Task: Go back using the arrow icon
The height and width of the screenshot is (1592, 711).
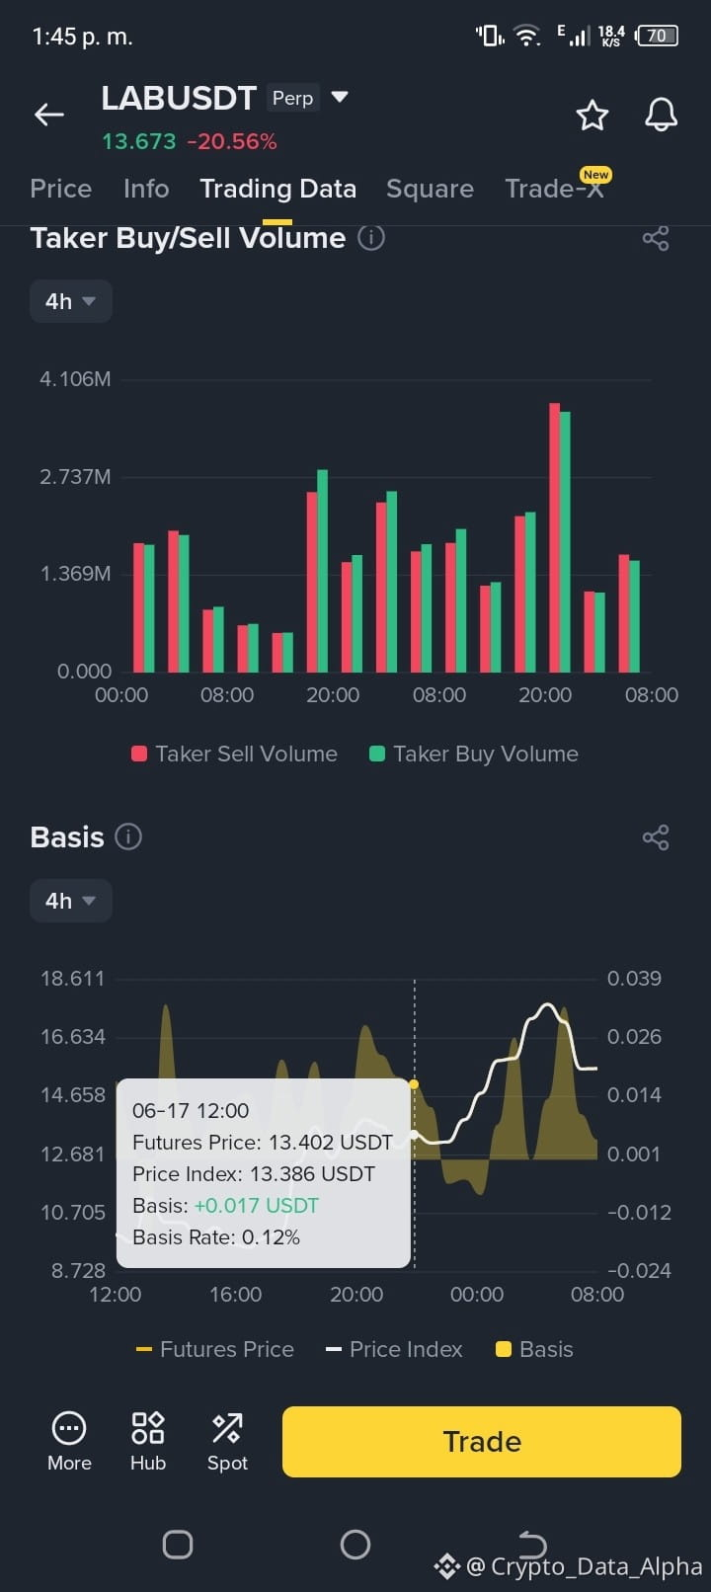Action: click(49, 115)
